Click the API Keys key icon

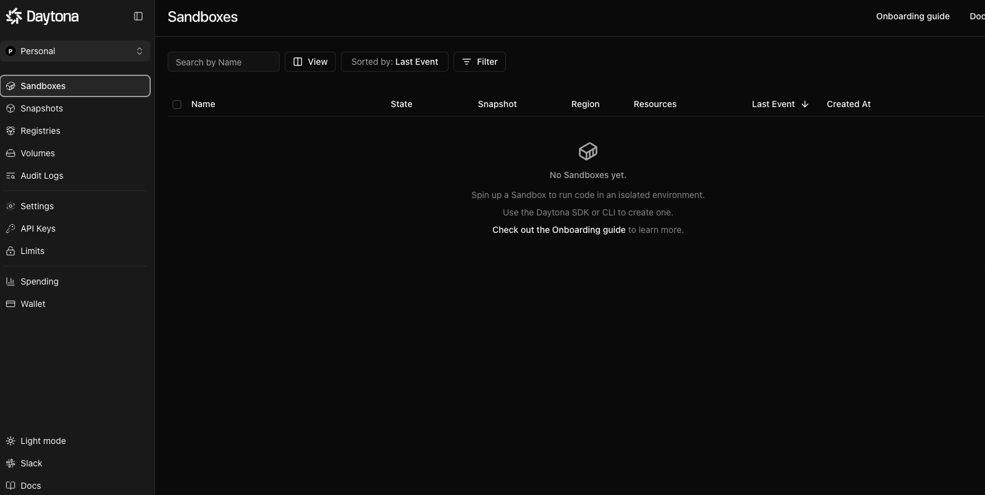pyautogui.click(x=11, y=229)
